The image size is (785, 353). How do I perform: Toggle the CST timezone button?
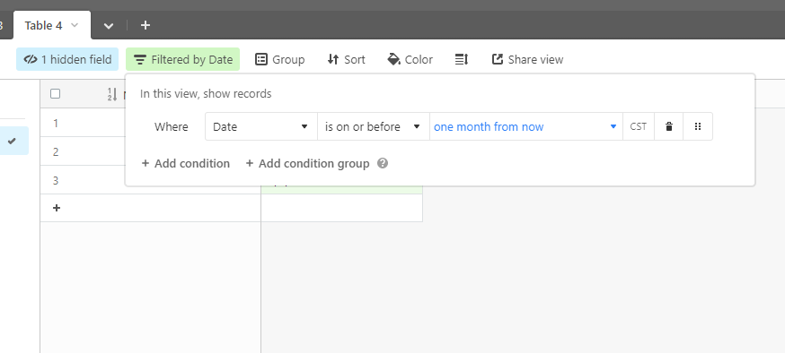(639, 127)
